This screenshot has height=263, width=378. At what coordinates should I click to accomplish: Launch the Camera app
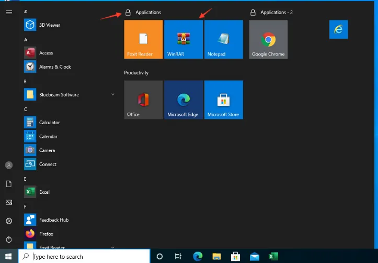[70, 150]
